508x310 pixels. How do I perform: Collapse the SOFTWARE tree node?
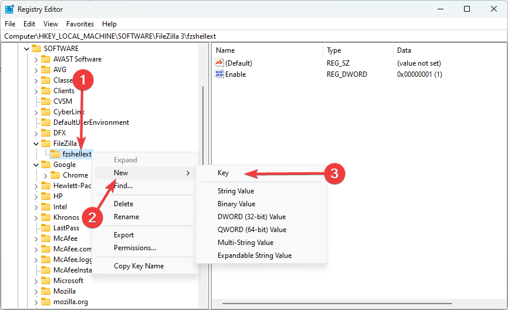(26, 49)
